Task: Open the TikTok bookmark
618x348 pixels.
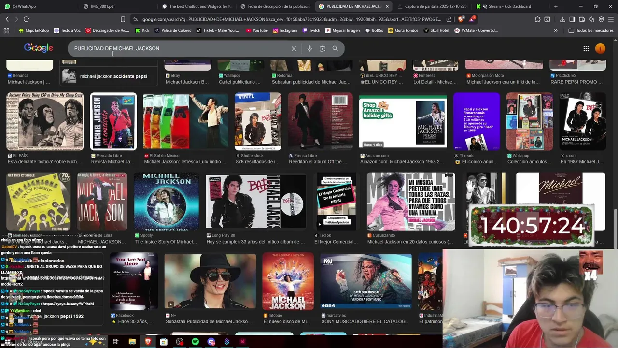Action: click(217, 30)
